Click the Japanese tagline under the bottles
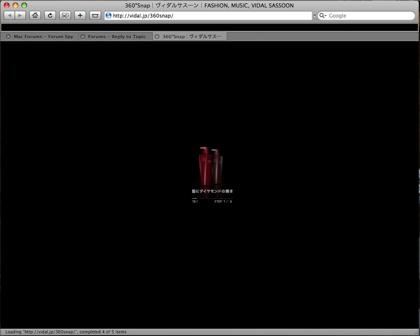 point(213,191)
